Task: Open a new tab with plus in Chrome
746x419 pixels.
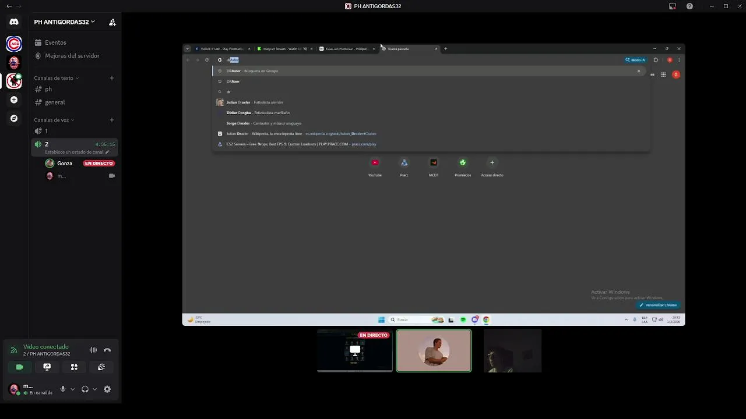Action: coord(446,49)
